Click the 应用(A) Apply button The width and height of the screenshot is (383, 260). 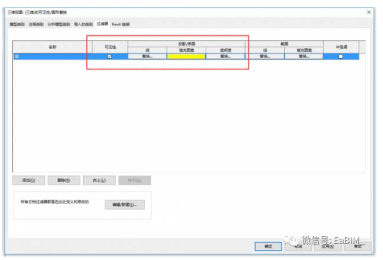328,246
